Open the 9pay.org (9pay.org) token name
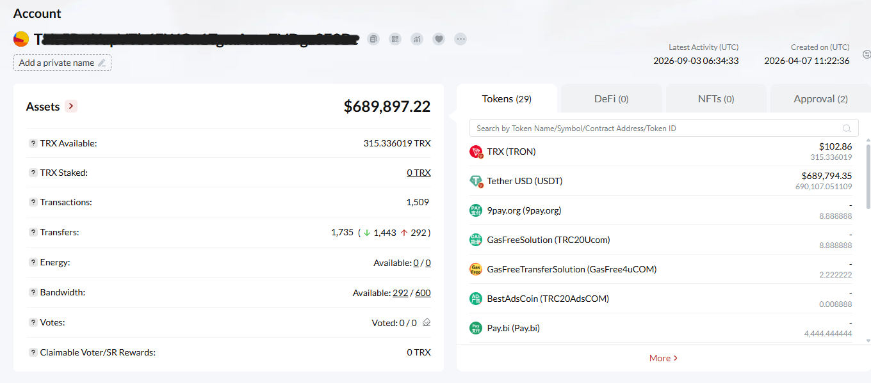871x383 pixels. 524,210
